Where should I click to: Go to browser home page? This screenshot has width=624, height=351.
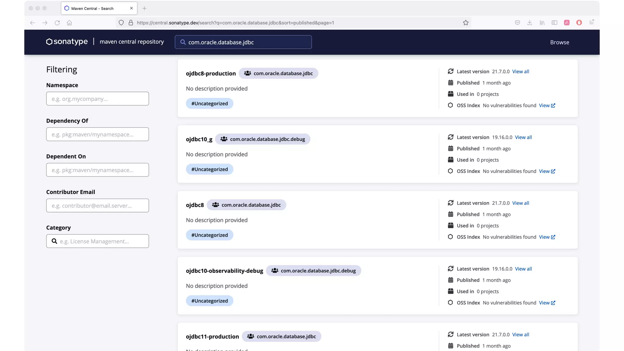pyautogui.click(x=69, y=23)
